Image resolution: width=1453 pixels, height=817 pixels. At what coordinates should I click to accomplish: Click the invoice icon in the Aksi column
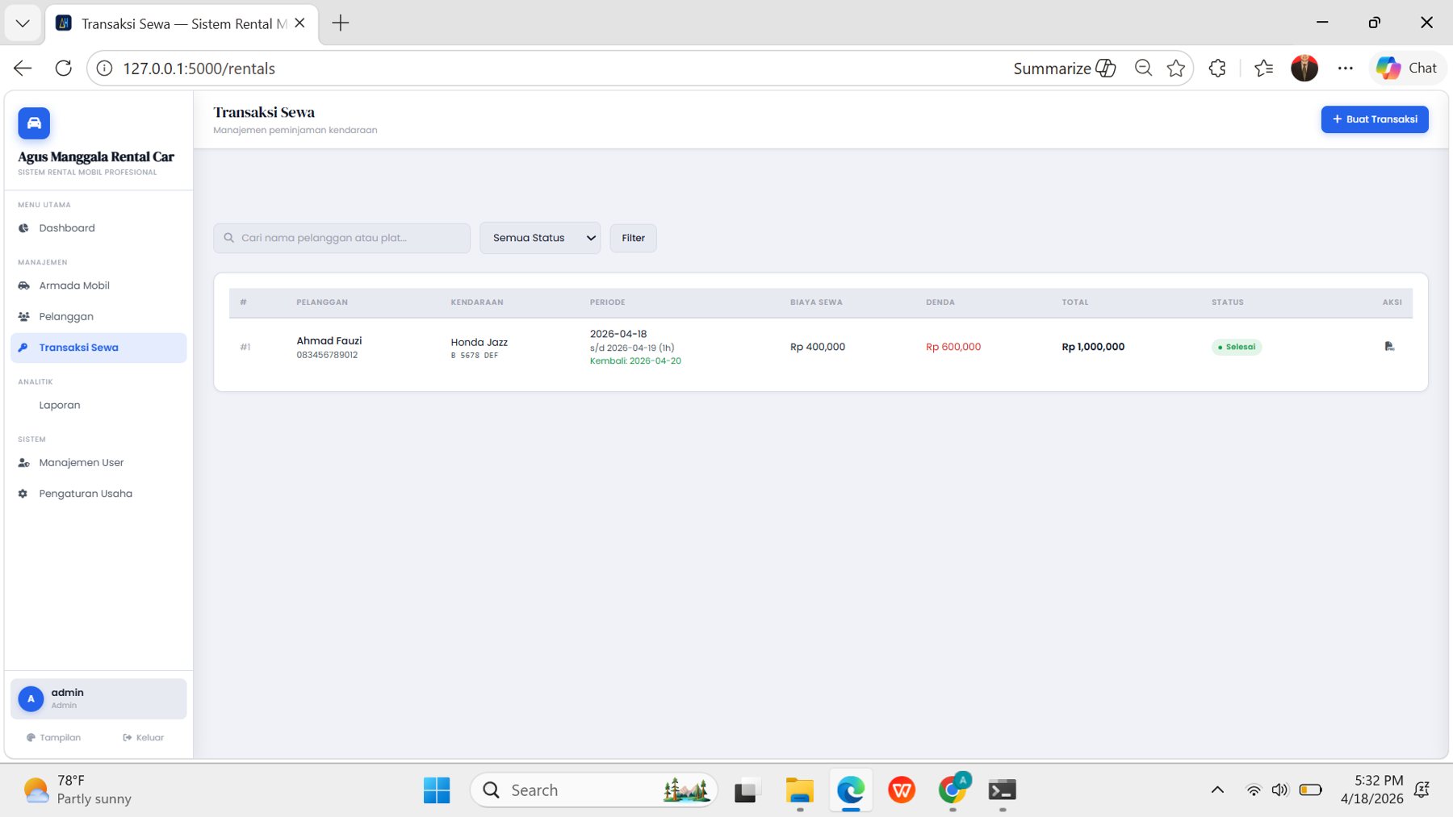point(1388,347)
